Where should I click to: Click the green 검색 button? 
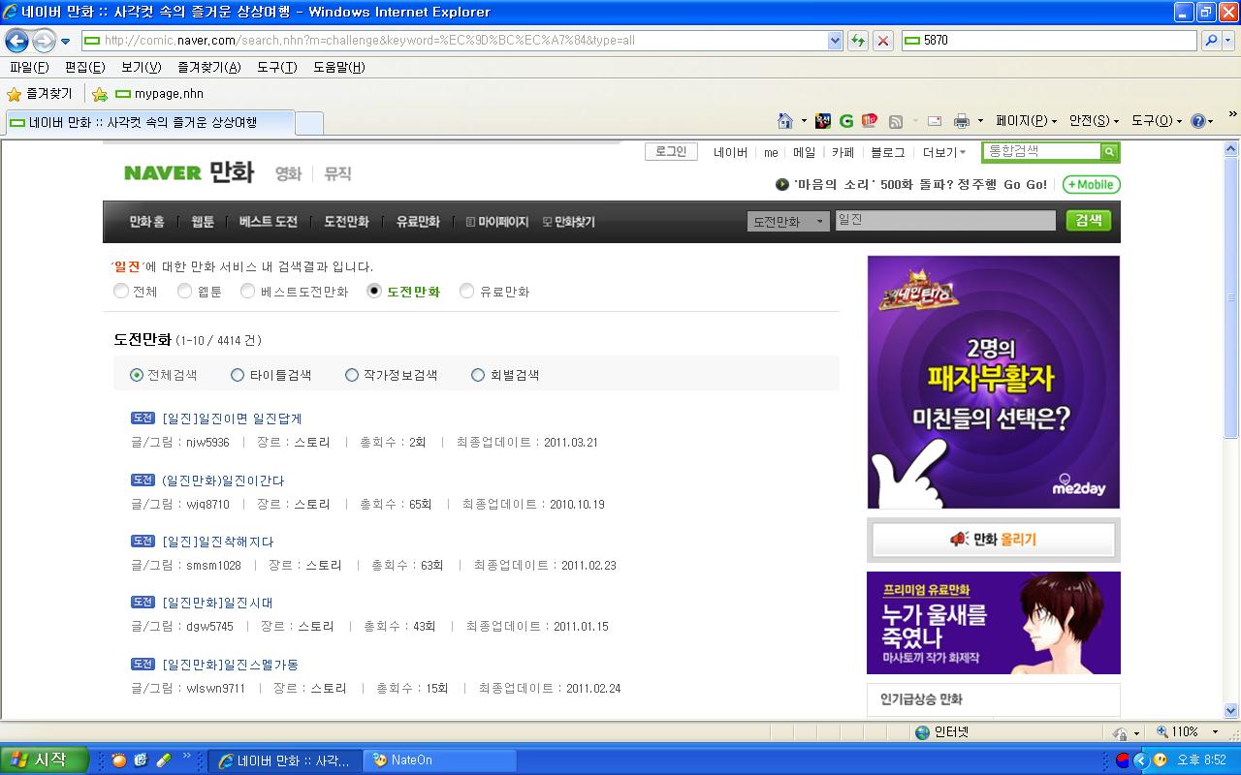tap(1089, 220)
